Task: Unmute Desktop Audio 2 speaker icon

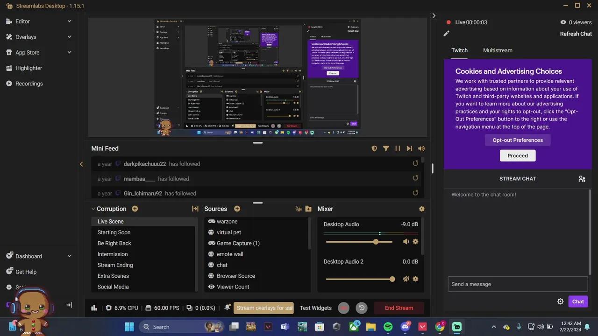Action: pyautogui.click(x=406, y=279)
